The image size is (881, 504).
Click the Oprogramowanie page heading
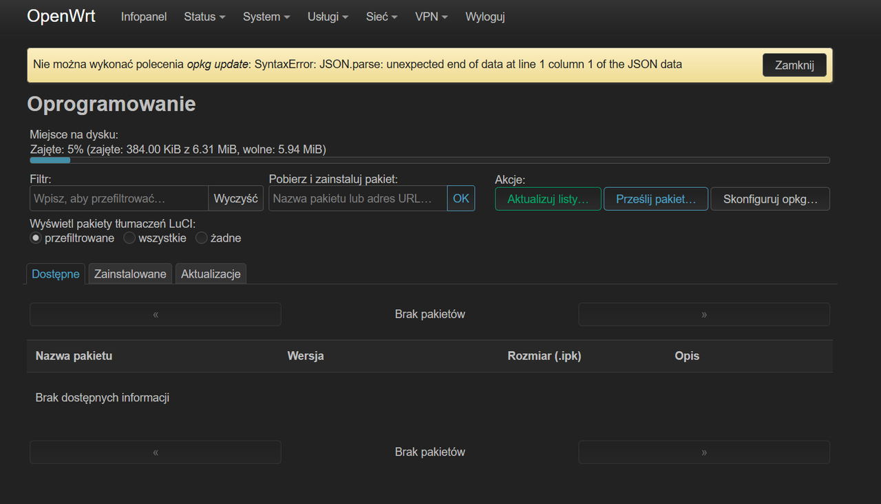112,104
